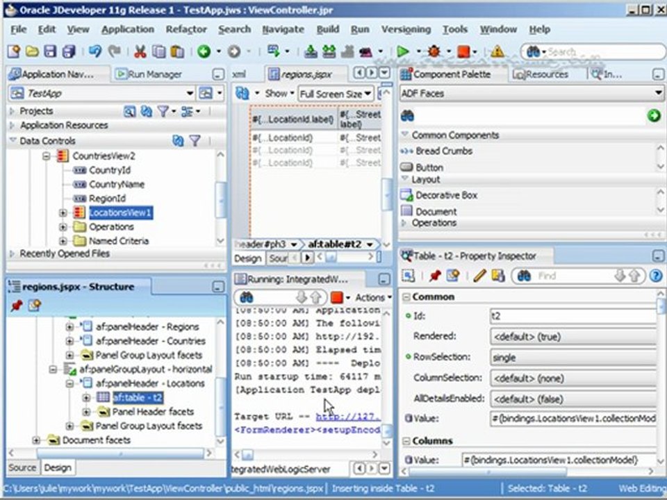Refresh the Data Controls panel

(x=178, y=140)
